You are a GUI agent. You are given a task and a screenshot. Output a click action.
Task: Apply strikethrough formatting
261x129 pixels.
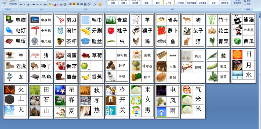pyautogui.click(x=34, y=5)
